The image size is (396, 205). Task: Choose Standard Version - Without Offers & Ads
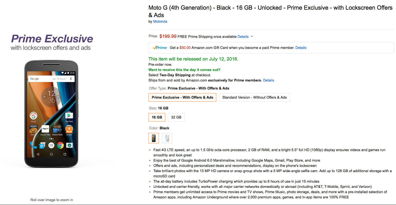254,97
